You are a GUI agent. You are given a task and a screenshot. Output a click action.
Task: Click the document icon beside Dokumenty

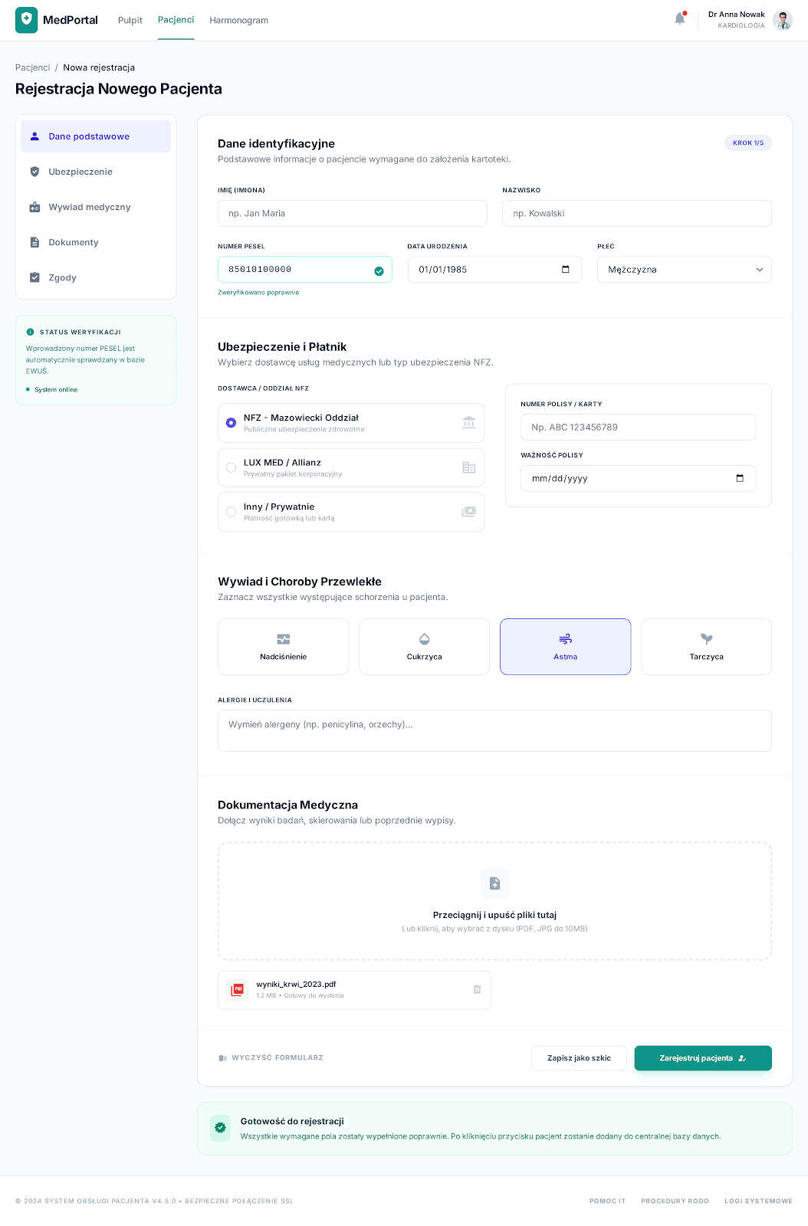point(34,242)
